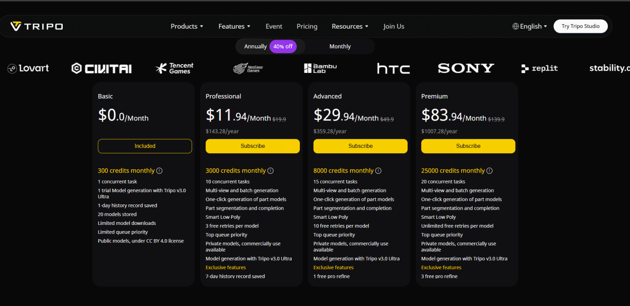Click 'Unlimited free retries per model'

pyautogui.click(x=457, y=226)
